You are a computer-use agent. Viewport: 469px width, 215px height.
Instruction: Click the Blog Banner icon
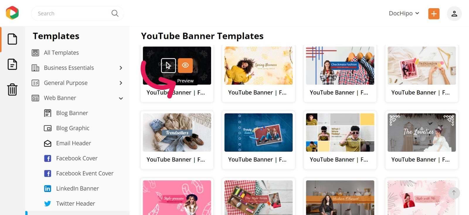[x=47, y=113]
